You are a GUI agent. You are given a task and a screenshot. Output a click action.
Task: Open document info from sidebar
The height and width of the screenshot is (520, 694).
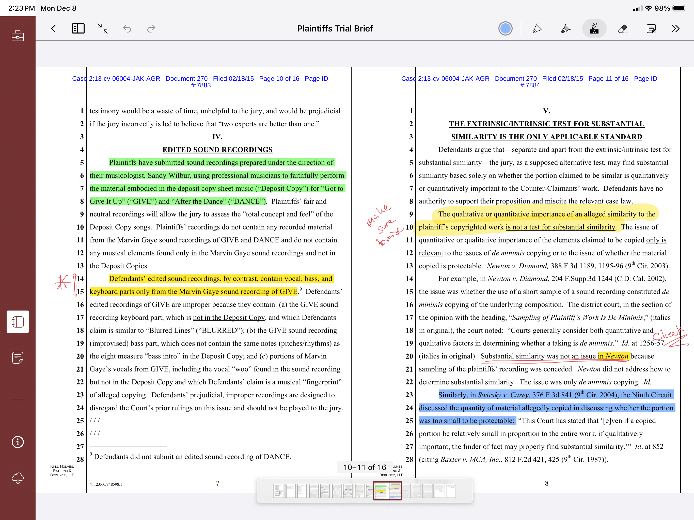click(18, 442)
